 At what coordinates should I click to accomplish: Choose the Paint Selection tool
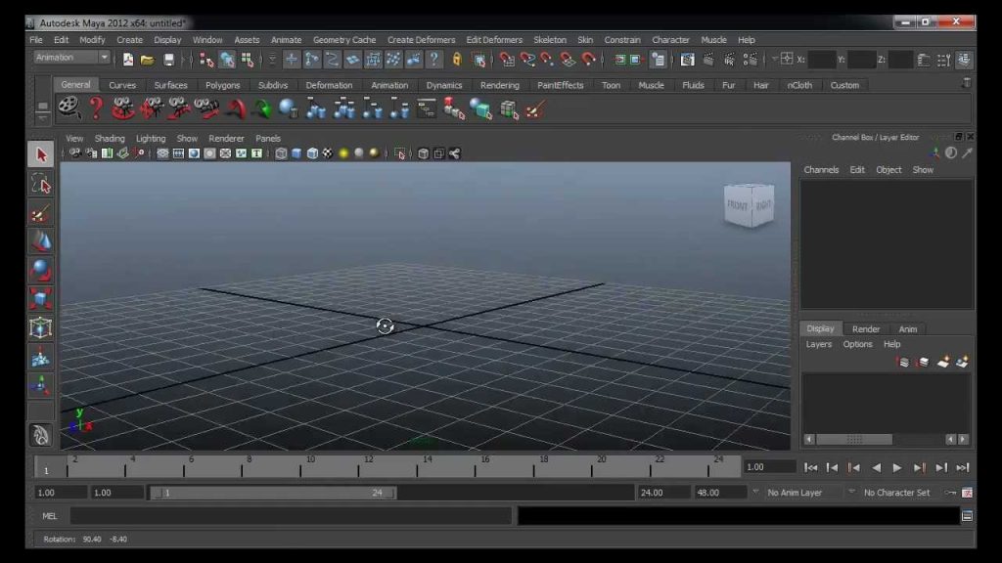point(41,213)
